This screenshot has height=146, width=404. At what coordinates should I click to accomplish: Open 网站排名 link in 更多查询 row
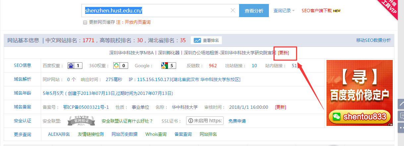tap(208, 134)
